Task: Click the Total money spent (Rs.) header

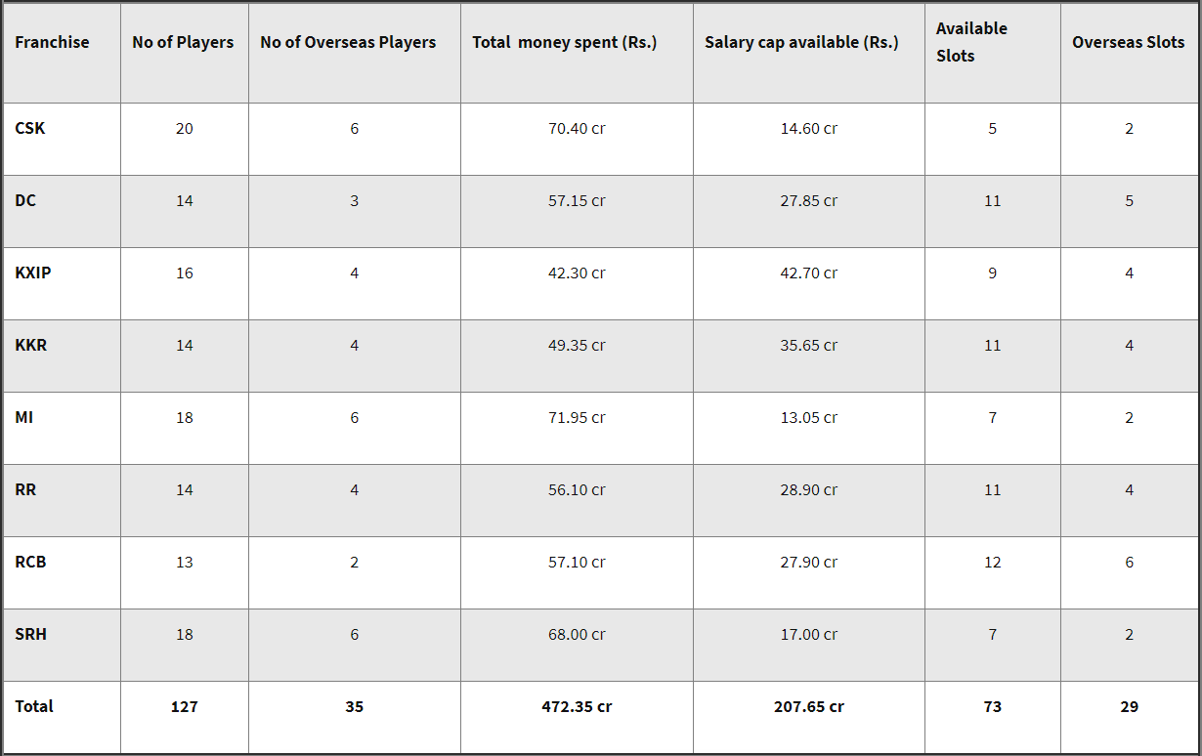Action: click(565, 42)
